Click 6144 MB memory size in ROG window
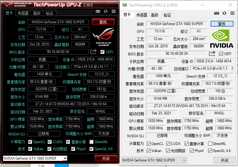 click(x=42, y=96)
